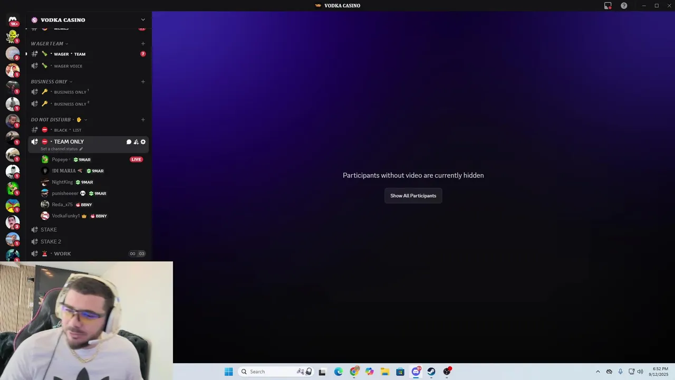Click Show All Participants button

(x=413, y=196)
